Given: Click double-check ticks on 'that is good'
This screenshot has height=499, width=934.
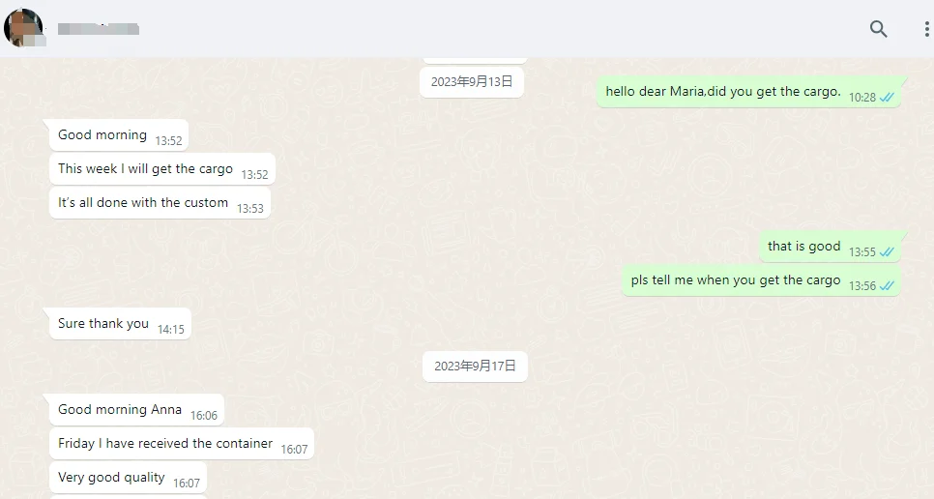Looking at the screenshot, I should [x=887, y=251].
